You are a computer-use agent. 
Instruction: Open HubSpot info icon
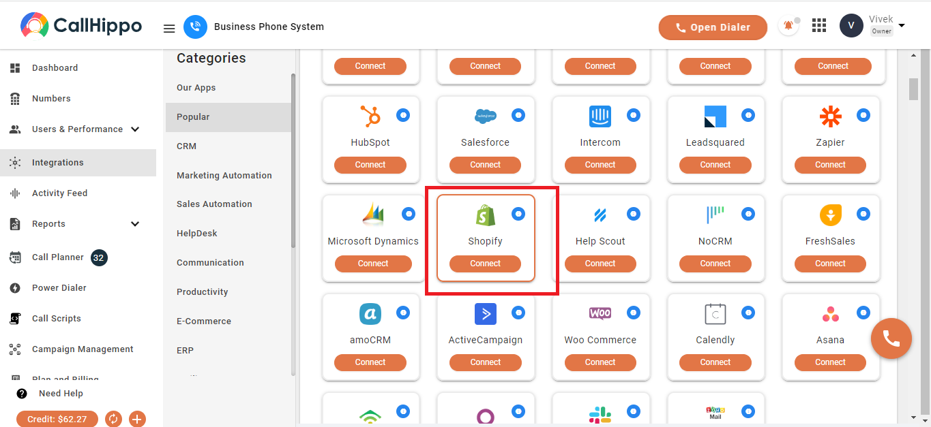click(403, 116)
